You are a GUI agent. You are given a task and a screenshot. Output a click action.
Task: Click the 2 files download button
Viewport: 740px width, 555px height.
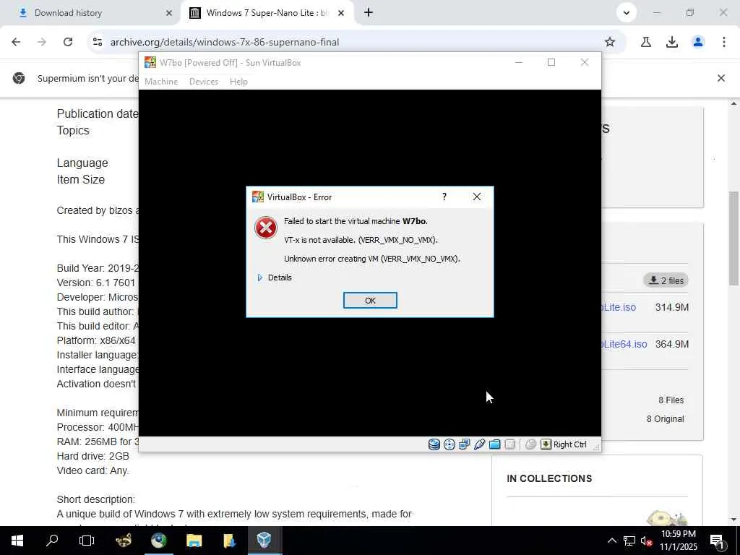(666, 280)
